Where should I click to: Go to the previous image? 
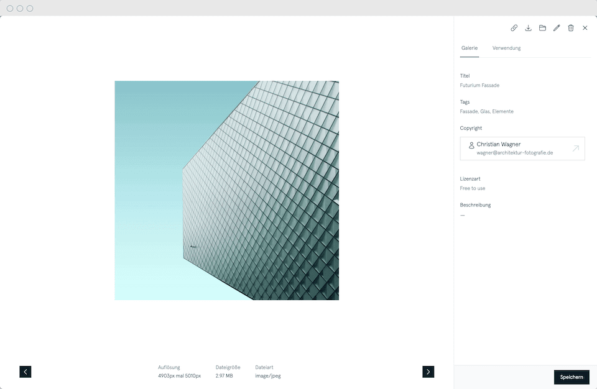click(x=25, y=372)
